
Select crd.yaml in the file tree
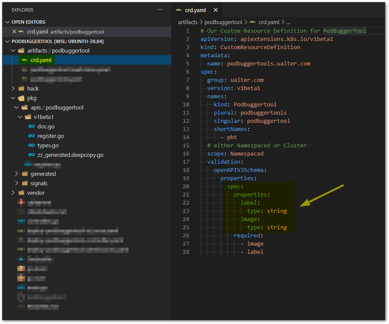[x=41, y=60]
